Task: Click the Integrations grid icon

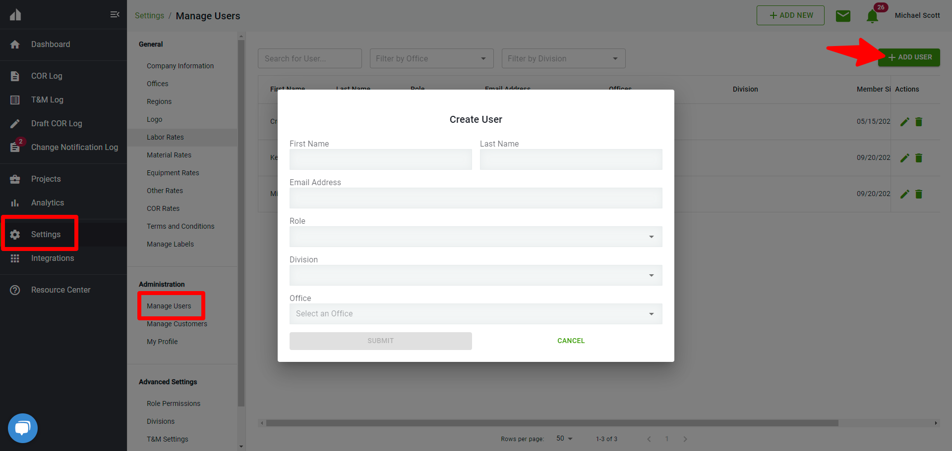Action: 15,258
